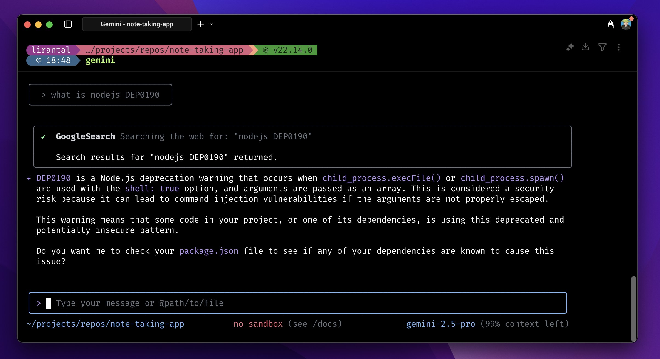Click the gemini command text

pyautogui.click(x=100, y=60)
